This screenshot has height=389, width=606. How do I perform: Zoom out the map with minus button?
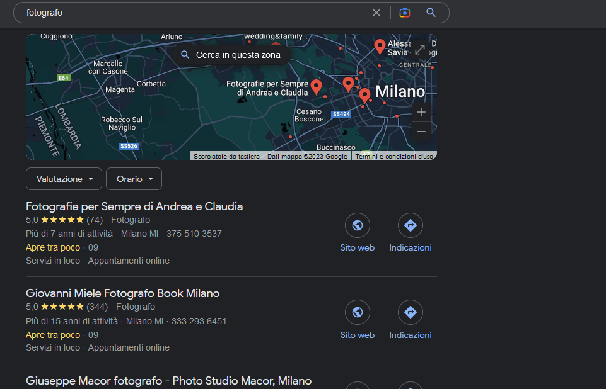[x=421, y=132]
